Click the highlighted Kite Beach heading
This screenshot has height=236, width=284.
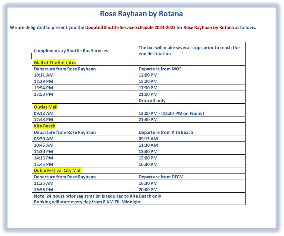(45, 126)
